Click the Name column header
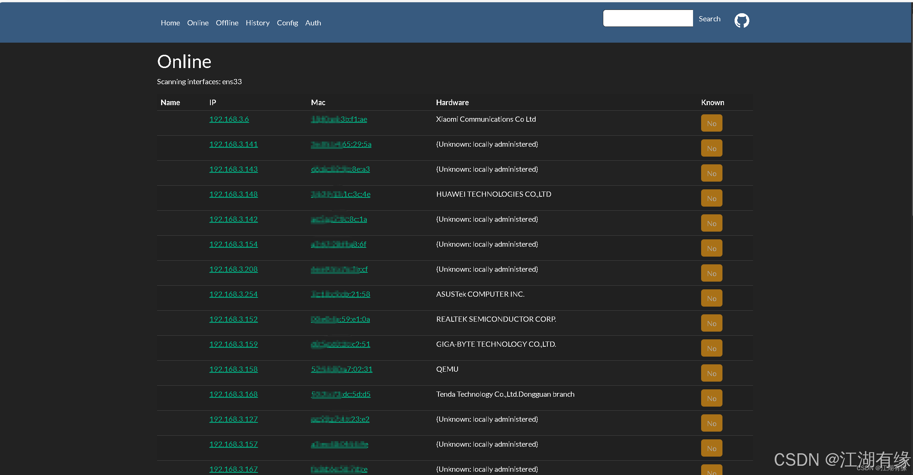Viewport: 913px width, 475px height. (170, 103)
